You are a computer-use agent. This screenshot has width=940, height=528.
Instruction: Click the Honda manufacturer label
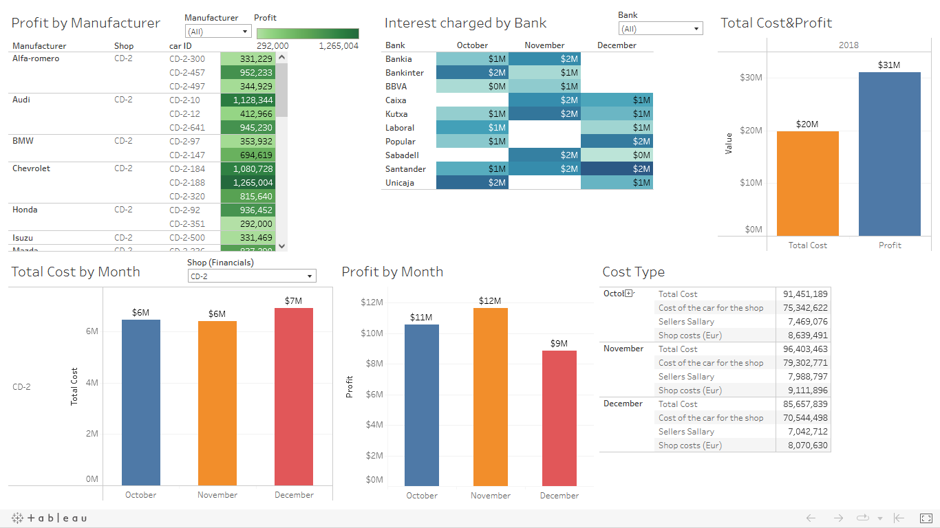25,210
